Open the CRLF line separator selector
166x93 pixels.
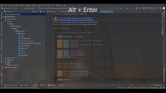[130, 88]
